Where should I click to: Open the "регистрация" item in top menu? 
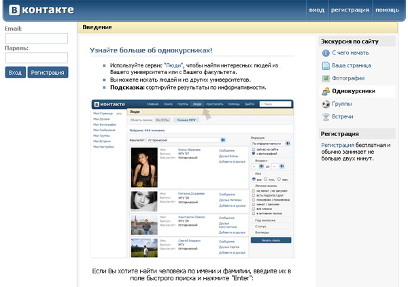tap(350, 10)
